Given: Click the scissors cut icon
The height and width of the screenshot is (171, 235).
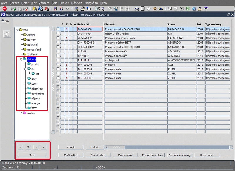Looking at the screenshot, I should pos(98,9).
